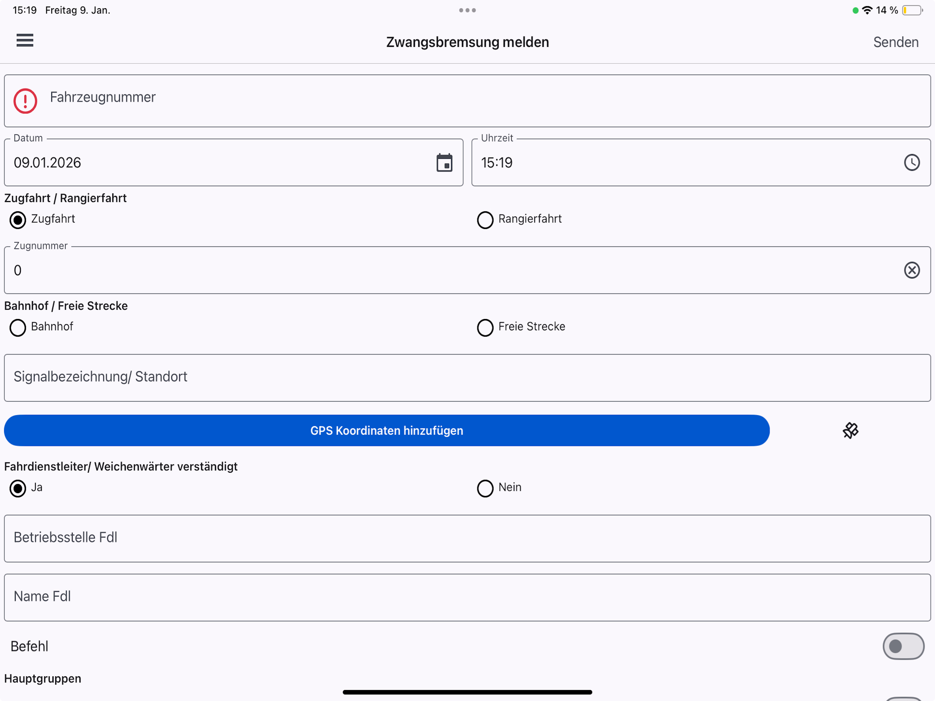The image size is (935, 701).
Task: Focus the Fahrzeugnummer input field
Action: pyautogui.click(x=467, y=101)
